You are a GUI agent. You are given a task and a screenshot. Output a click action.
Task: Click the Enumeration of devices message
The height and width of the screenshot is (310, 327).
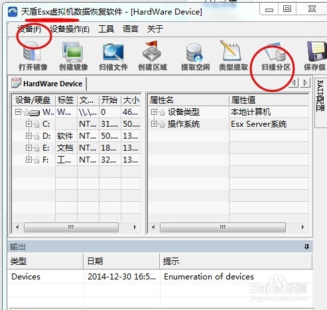[209, 277]
